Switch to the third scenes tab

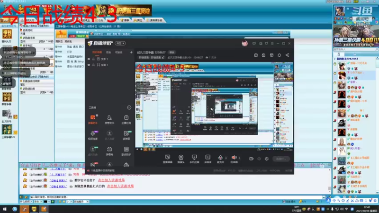pos(119,52)
